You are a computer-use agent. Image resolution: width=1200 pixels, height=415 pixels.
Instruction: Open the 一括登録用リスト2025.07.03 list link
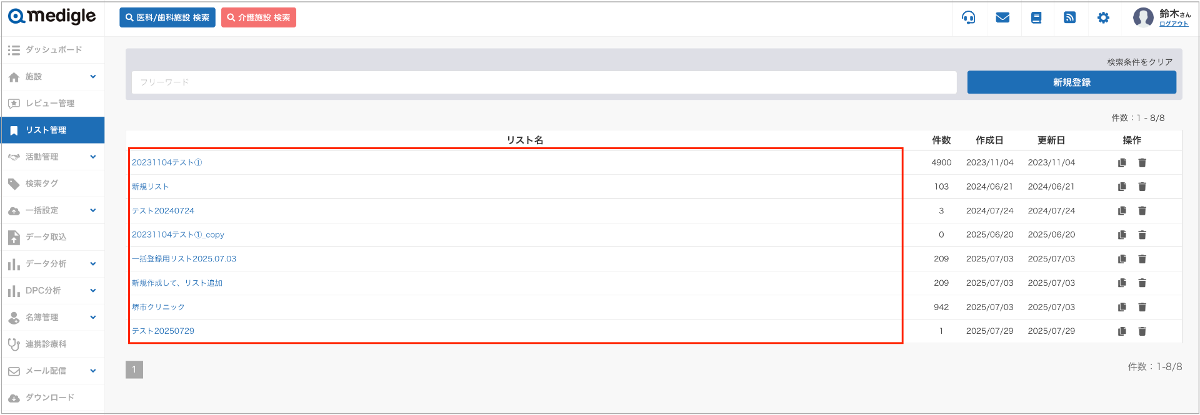[184, 259]
